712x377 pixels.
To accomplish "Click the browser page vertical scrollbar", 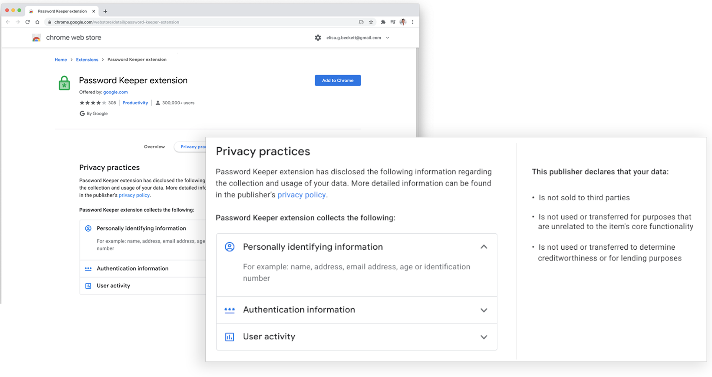I will [417, 92].
